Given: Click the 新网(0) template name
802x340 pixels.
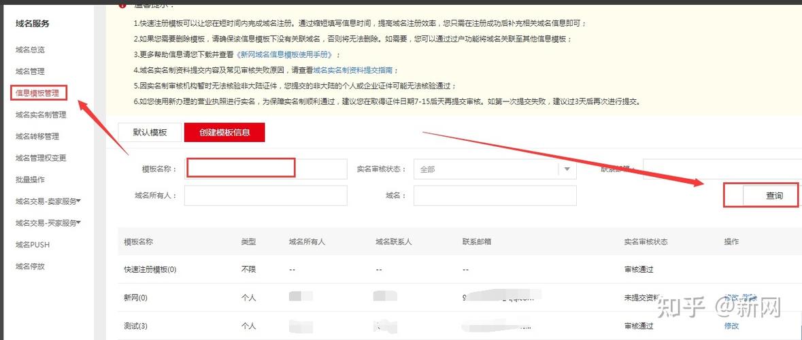Looking at the screenshot, I should (135, 298).
